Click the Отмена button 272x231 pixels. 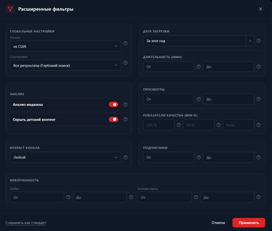coord(218,223)
